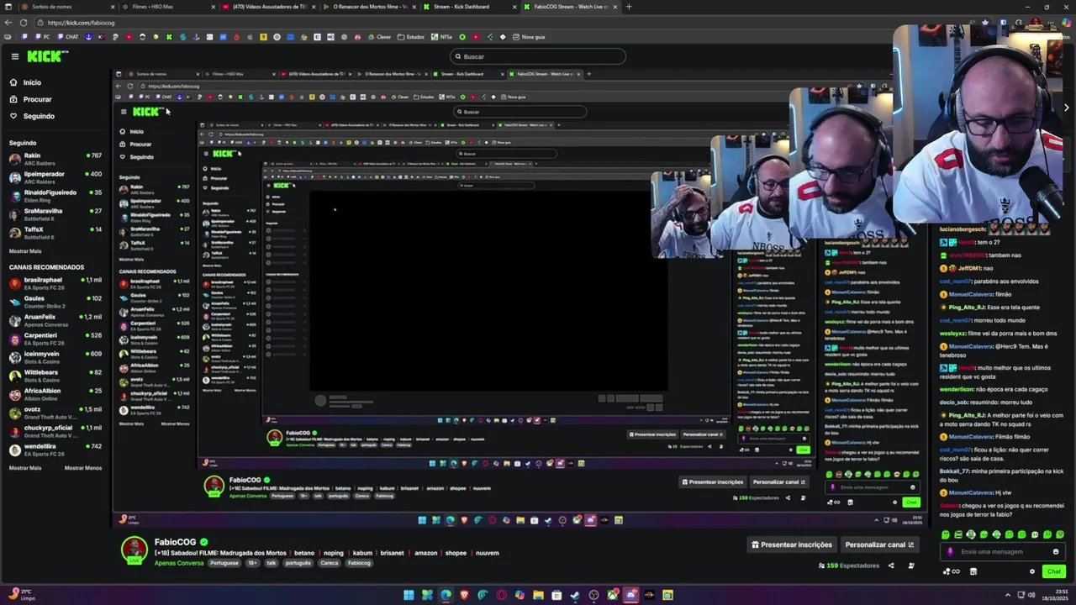Open the weather widget showing Limpo on taskbar
The image size is (1076, 605).
(20, 595)
